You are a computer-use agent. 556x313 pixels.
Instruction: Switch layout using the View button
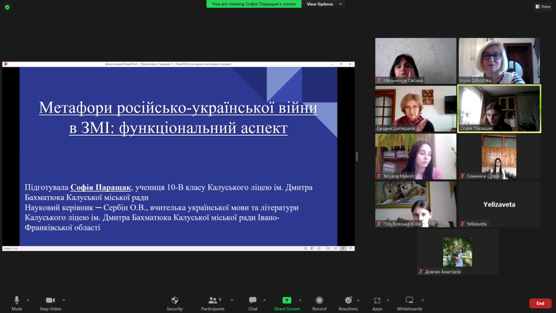(x=542, y=7)
